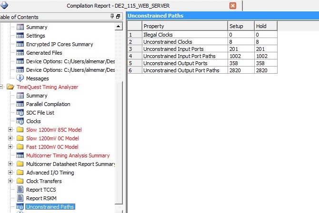Click Hold value 2820

tap(266, 70)
